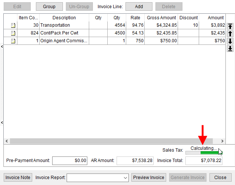Click the horizontal scrollbar left arrow
The width and height of the screenshot is (235, 185).
pyautogui.click(x=7, y=141)
